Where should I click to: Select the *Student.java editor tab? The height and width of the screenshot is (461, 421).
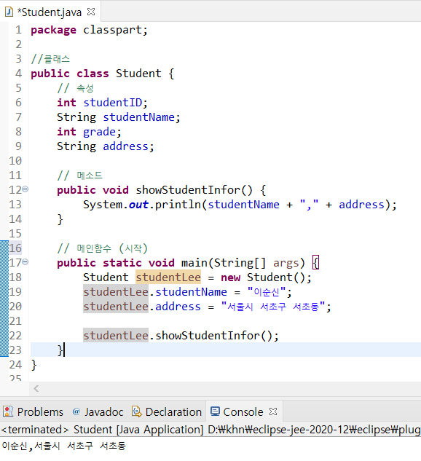pyautogui.click(x=50, y=12)
